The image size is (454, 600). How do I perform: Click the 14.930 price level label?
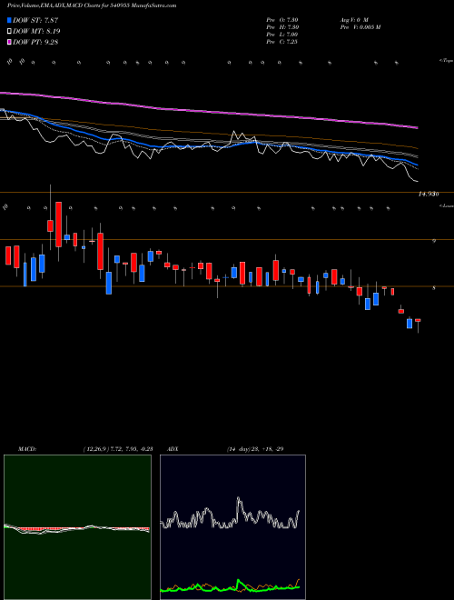(428, 195)
